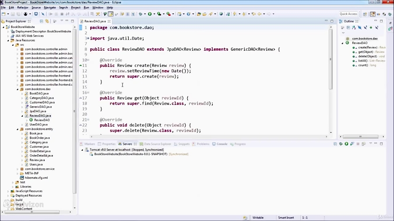This screenshot has width=394, height=221.
Task: Expand the com.bookstore.service package
Action: (18, 169)
